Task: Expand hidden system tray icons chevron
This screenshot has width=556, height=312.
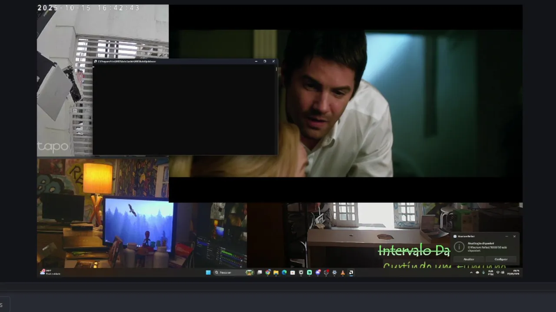Action: (471, 273)
